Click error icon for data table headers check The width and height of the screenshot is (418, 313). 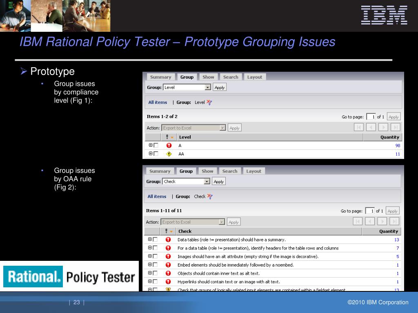tap(168, 248)
